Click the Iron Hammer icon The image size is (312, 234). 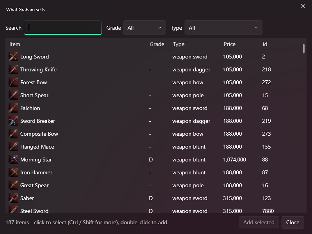point(13,172)
